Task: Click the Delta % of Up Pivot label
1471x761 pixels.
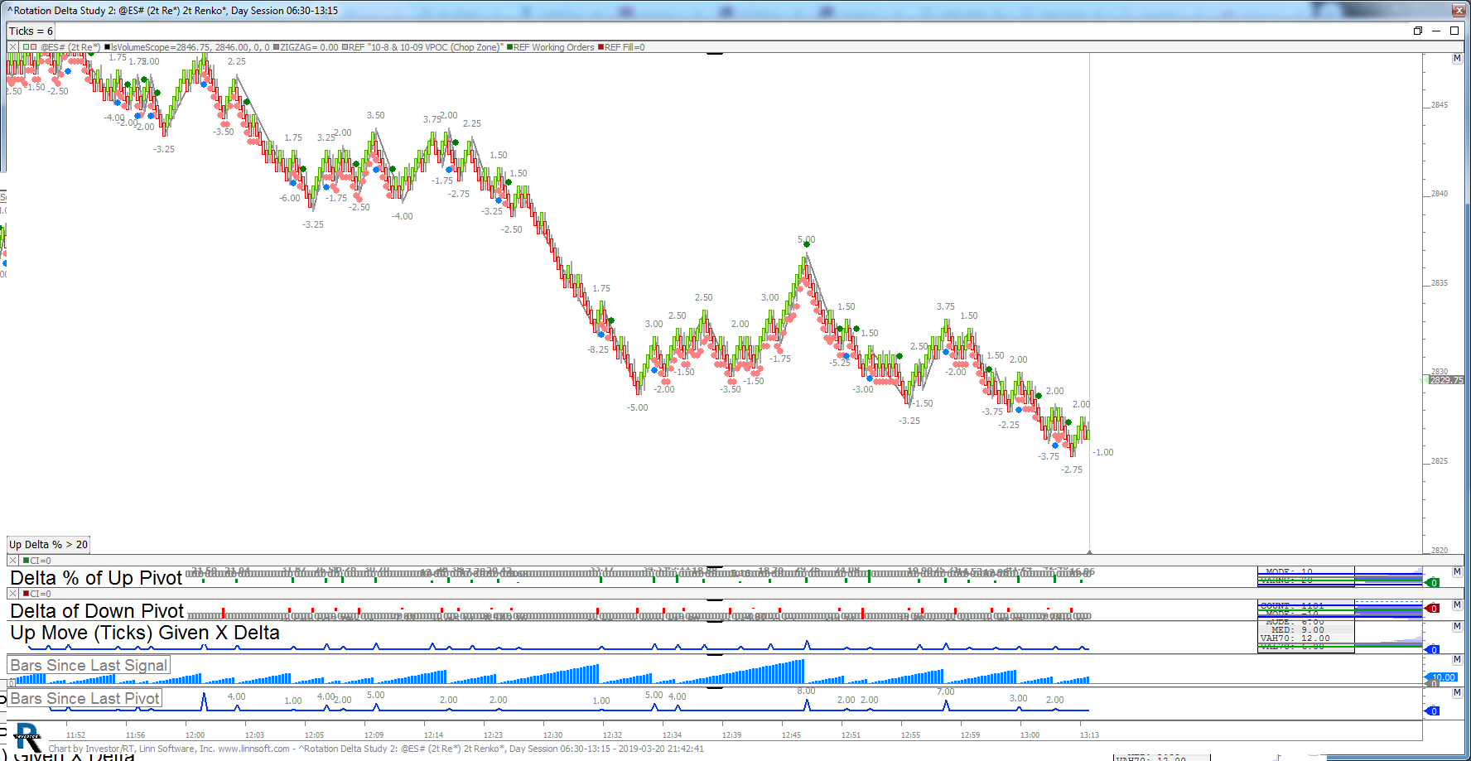Action: pos(96,578)
